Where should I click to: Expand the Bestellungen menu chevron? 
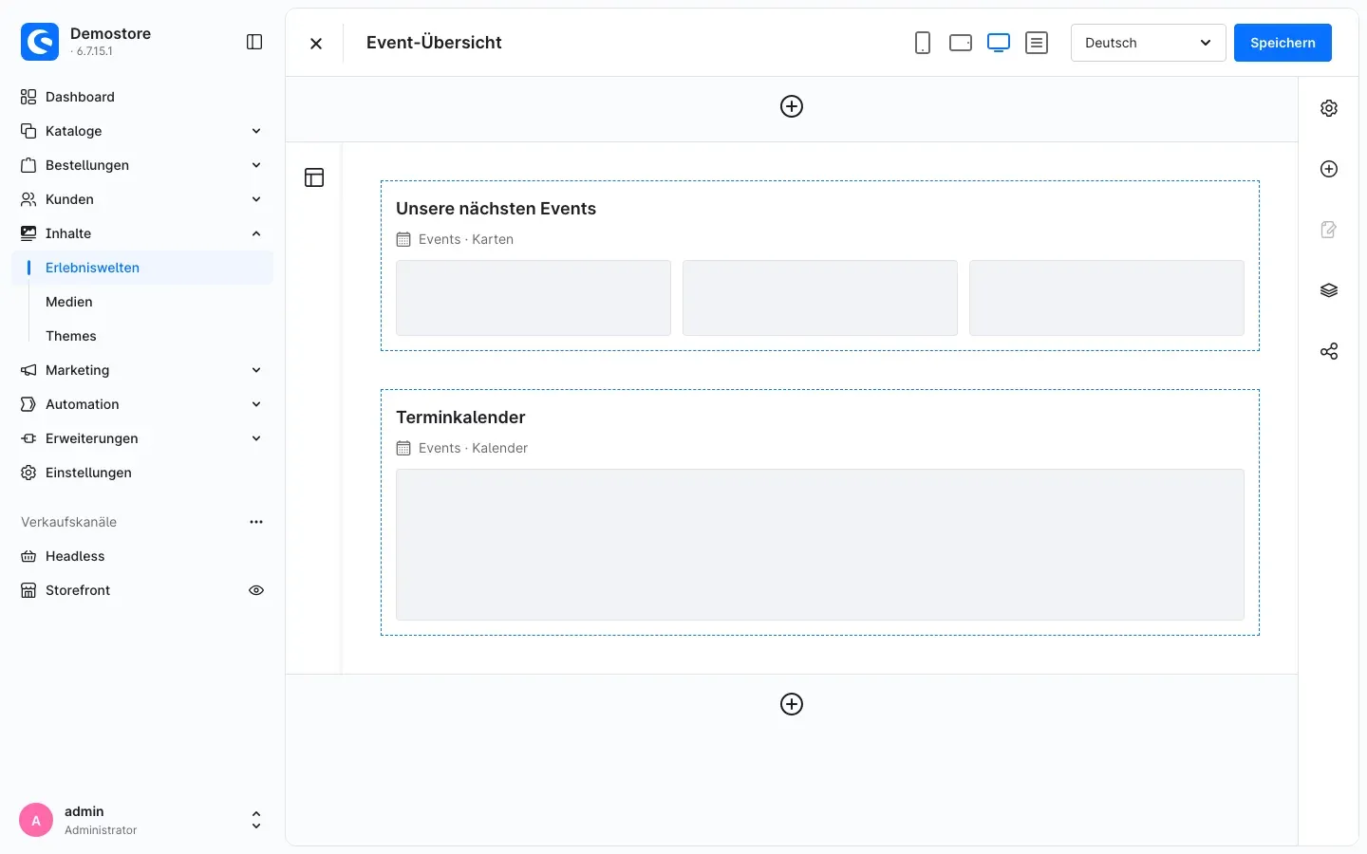256,165
